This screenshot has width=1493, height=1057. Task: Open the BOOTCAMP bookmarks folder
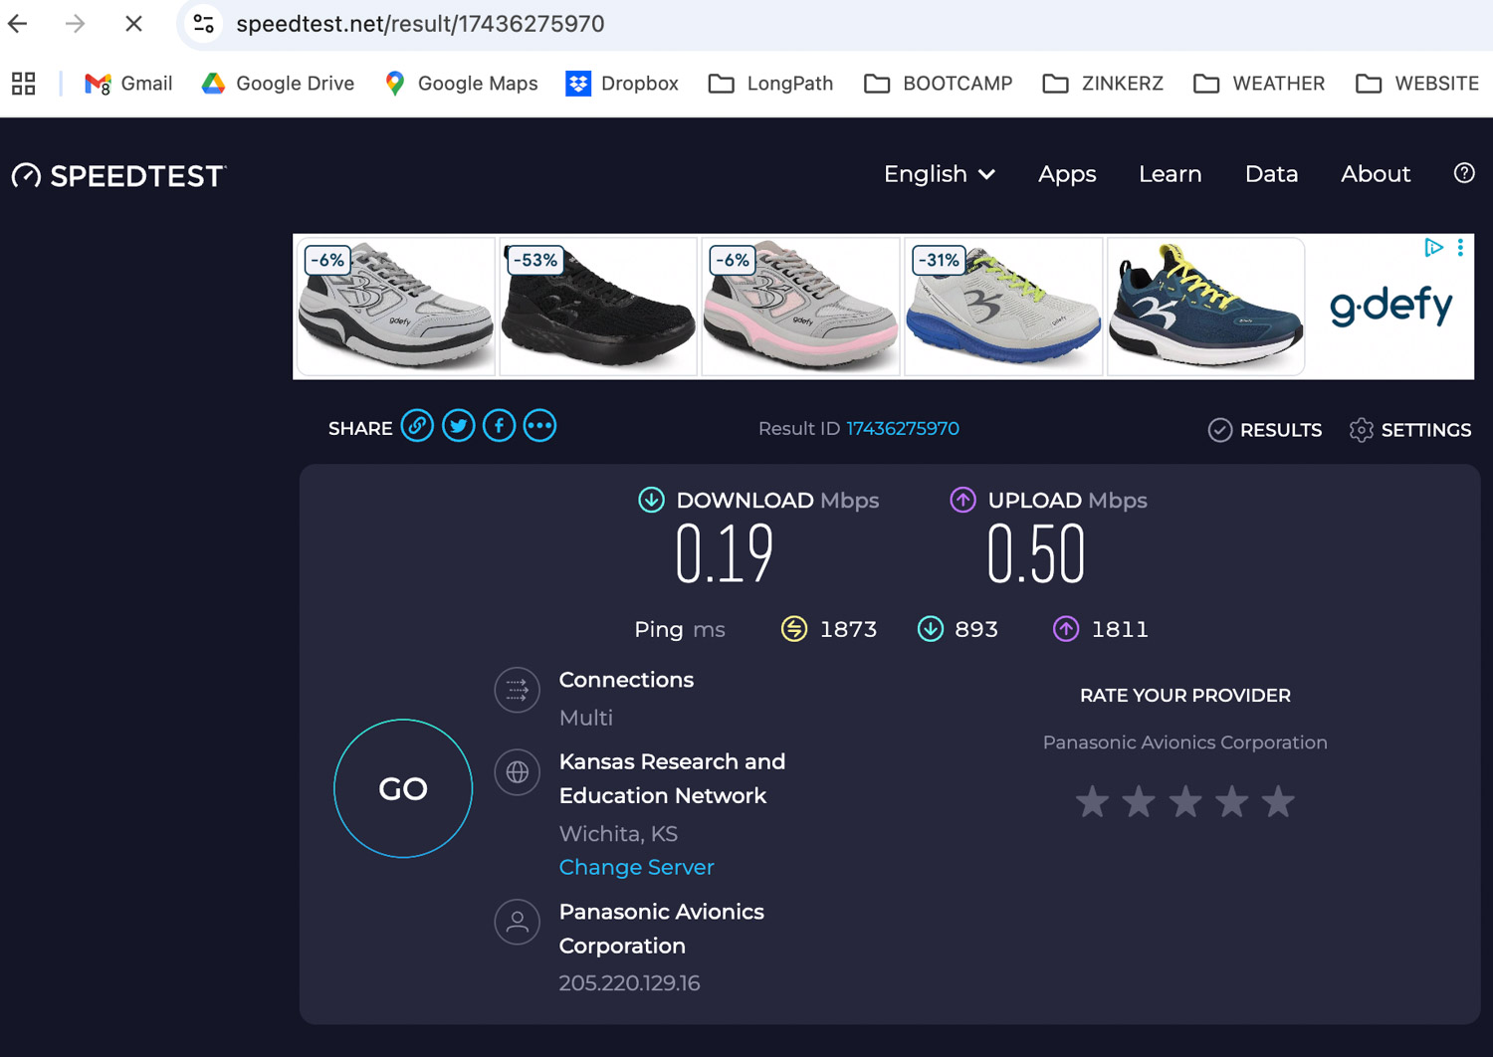[938, 84]
